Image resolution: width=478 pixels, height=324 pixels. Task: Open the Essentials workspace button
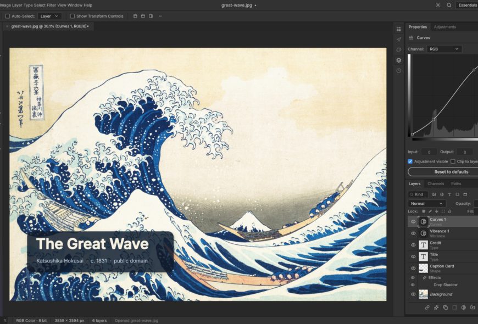[466, 5]
